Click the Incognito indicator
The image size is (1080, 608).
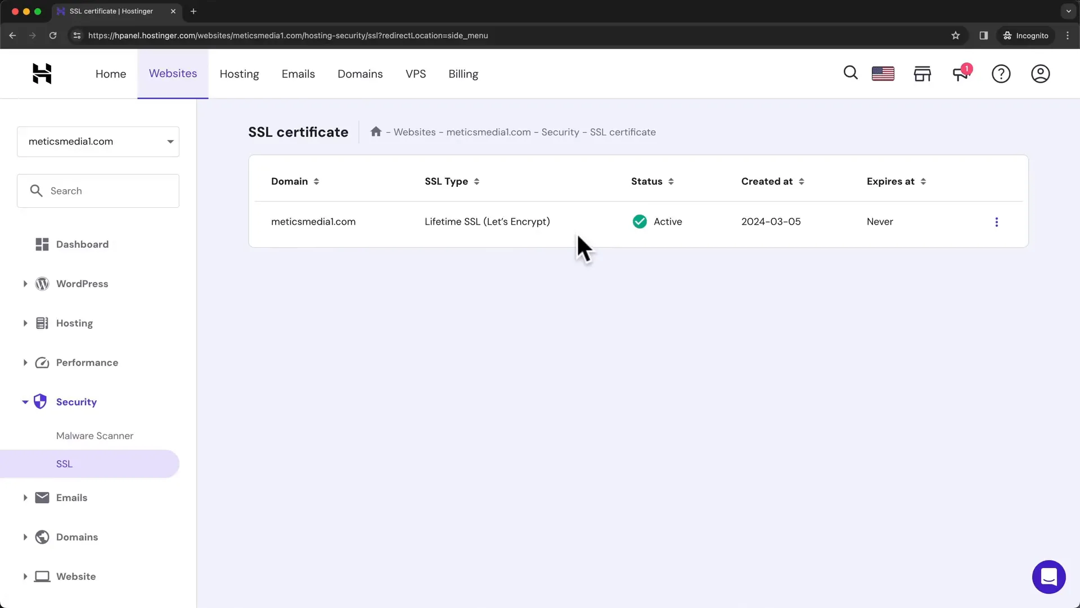tap(1026, 35)
